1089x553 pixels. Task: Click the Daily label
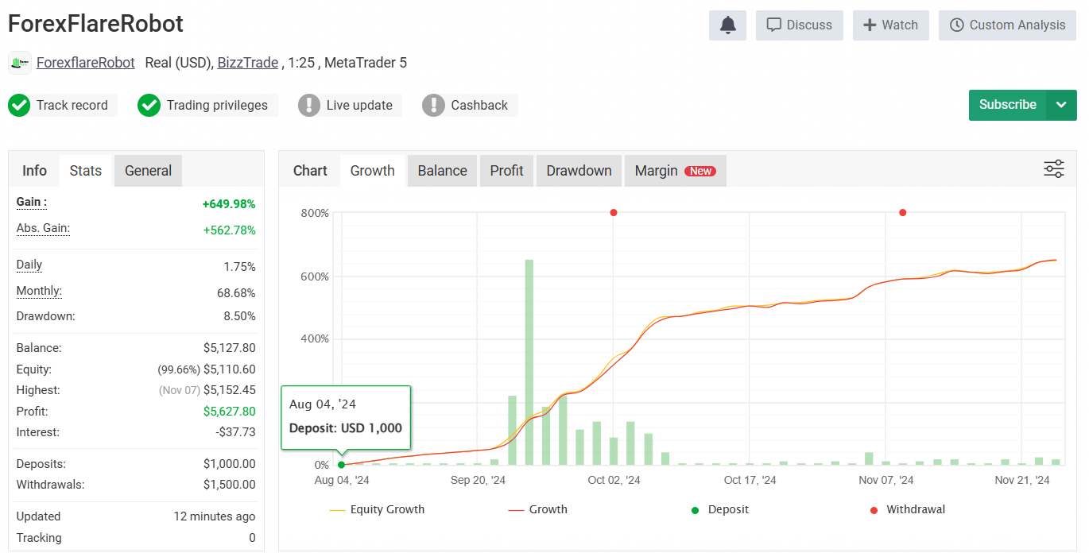click(x=29, y=265)
